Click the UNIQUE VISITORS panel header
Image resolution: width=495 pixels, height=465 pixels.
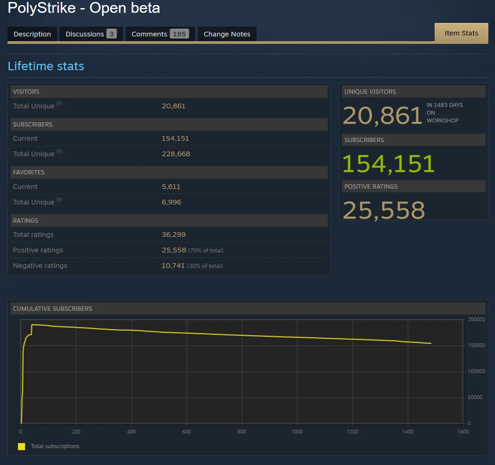tap(414, 91)
